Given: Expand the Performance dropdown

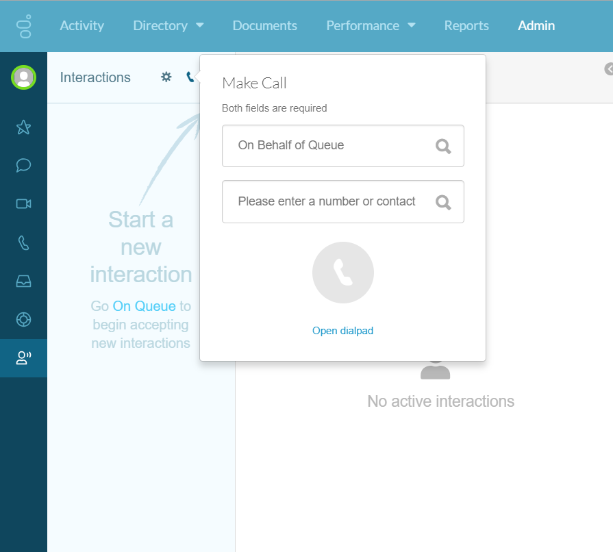Looking at the screenshot, I should click(371, 26).
